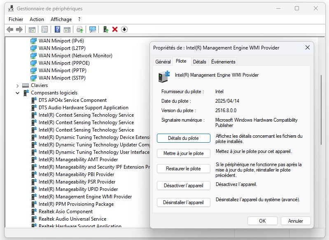329x240 pixels.
Task: Click the Mettre à jour le pilote button
Action: coord(183,153)
